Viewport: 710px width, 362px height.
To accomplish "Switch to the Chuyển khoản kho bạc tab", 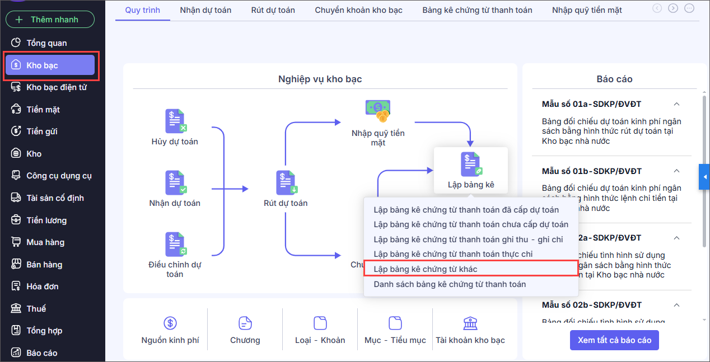I will tap(358, 10).
